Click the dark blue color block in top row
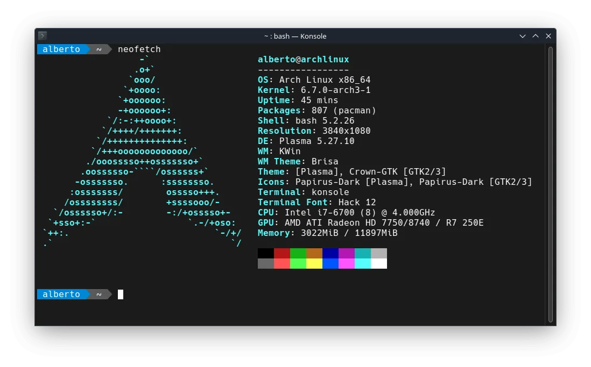The height and width of the screenshot is (367, 591). click(x=330, y=253)
